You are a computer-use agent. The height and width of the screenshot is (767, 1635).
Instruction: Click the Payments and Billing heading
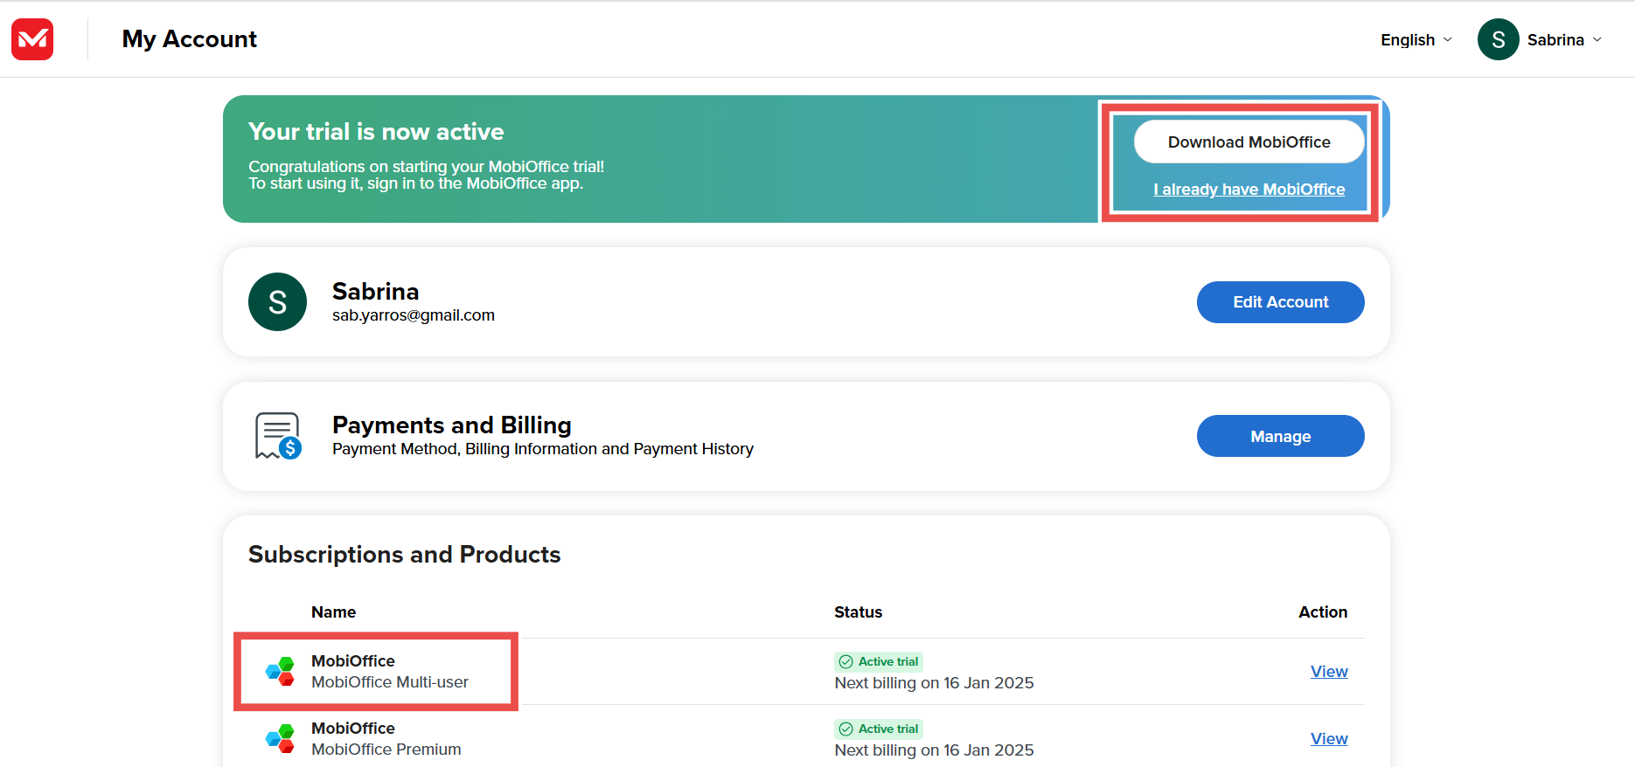(451, 425)
